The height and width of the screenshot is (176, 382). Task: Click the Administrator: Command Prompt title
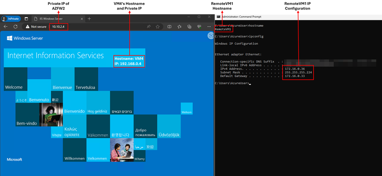(x=241, y=17)
